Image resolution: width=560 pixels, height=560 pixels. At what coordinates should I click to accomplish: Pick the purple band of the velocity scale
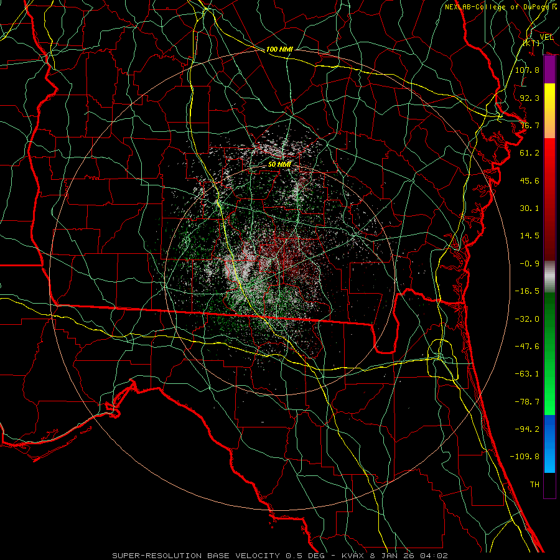[x=549, y=70]
